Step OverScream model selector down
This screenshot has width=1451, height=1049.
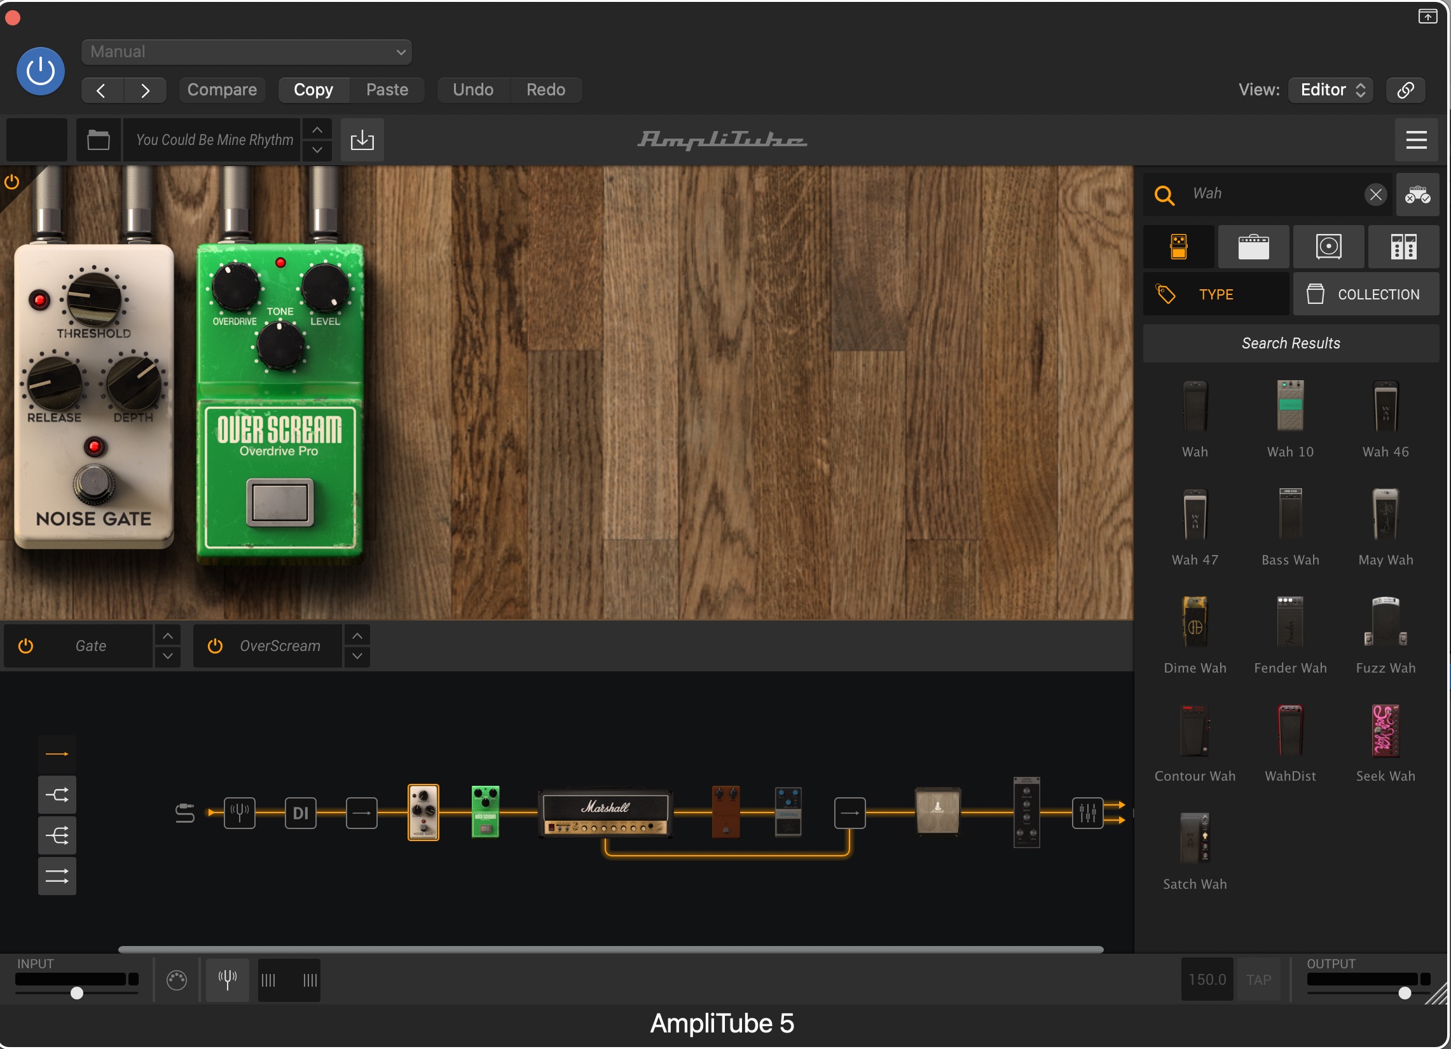pos(357,656)
